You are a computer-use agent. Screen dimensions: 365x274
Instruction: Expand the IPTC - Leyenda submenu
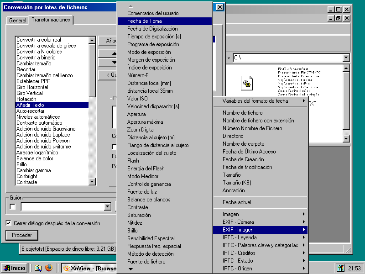[x=260, y=237]
